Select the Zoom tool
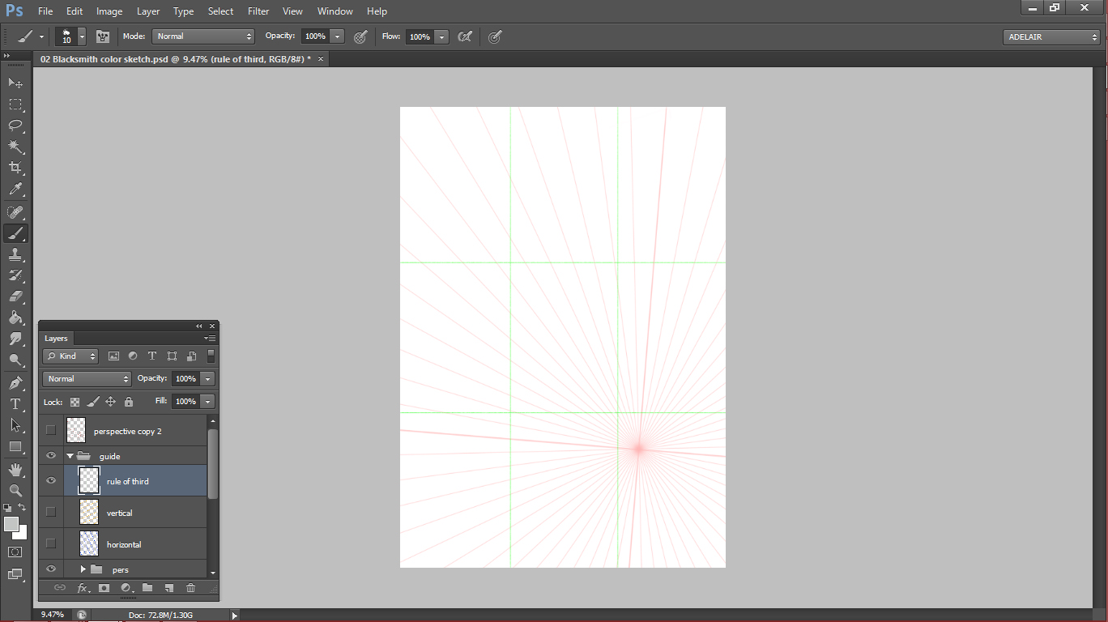 (x=15, y=491)
